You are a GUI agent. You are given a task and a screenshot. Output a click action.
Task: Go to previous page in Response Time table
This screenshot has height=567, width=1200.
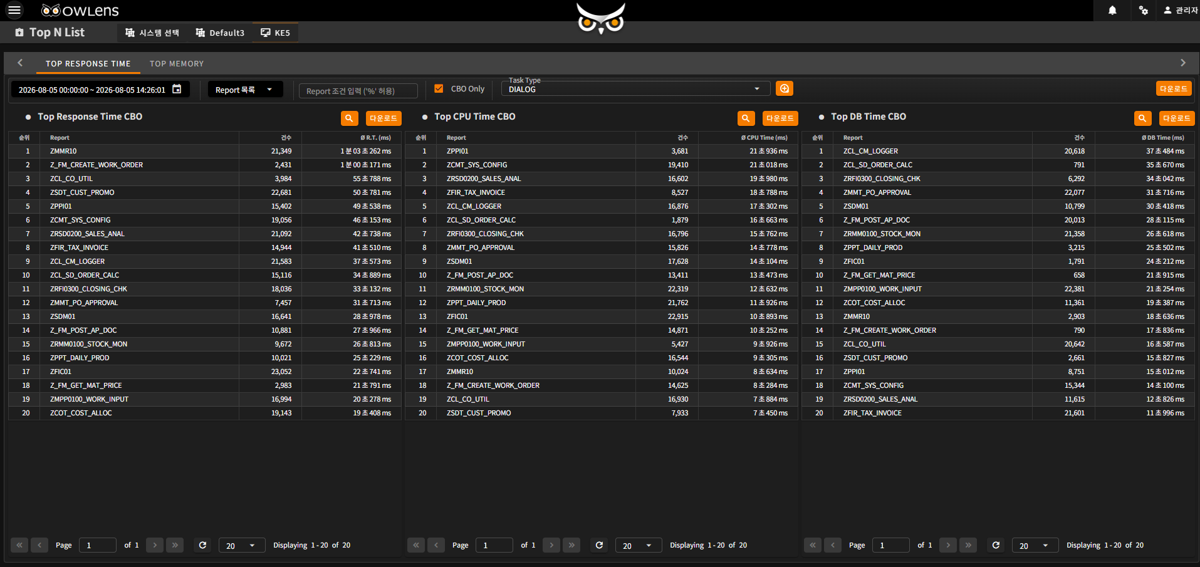click(x=39, y=545)
